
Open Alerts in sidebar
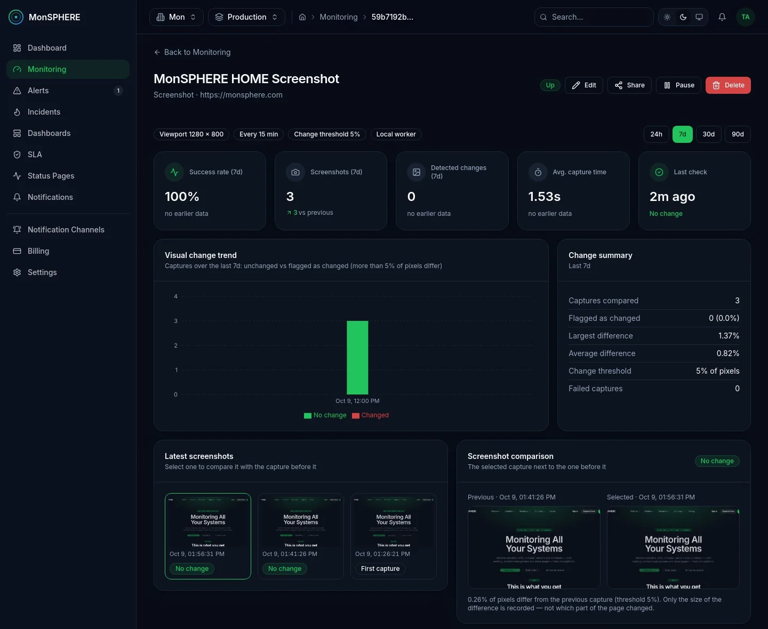(x=68, y=91)
